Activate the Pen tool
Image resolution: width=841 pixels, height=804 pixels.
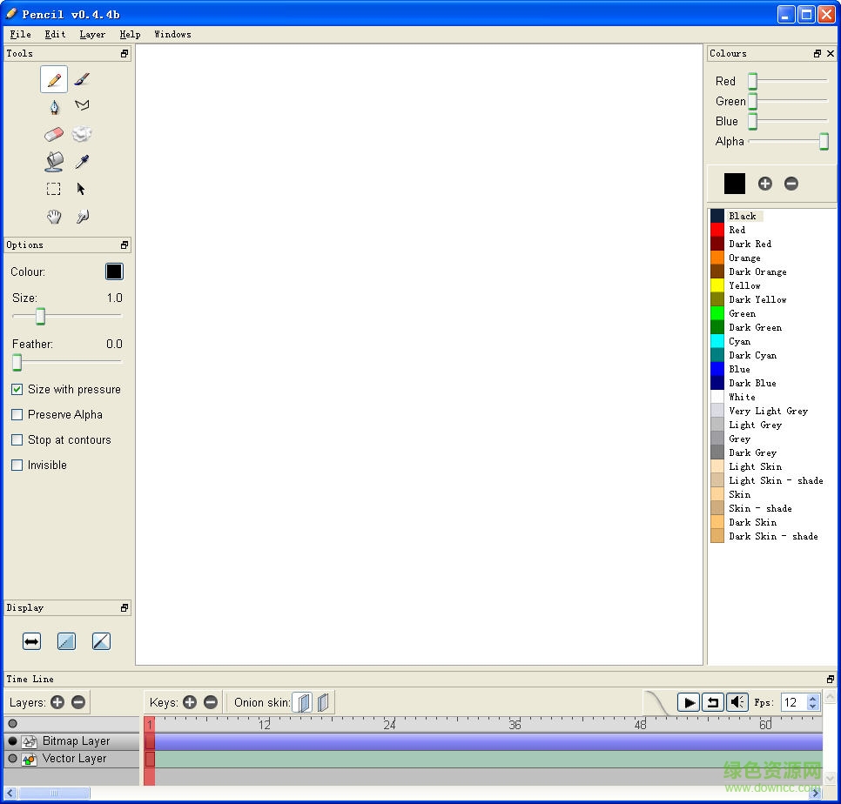[x=54, y=106]
